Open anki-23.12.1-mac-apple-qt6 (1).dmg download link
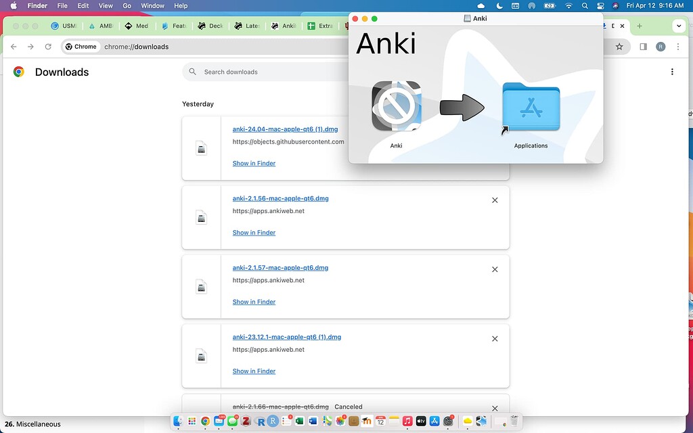Screen dimensions: 693x433 [x=287, y=337]
